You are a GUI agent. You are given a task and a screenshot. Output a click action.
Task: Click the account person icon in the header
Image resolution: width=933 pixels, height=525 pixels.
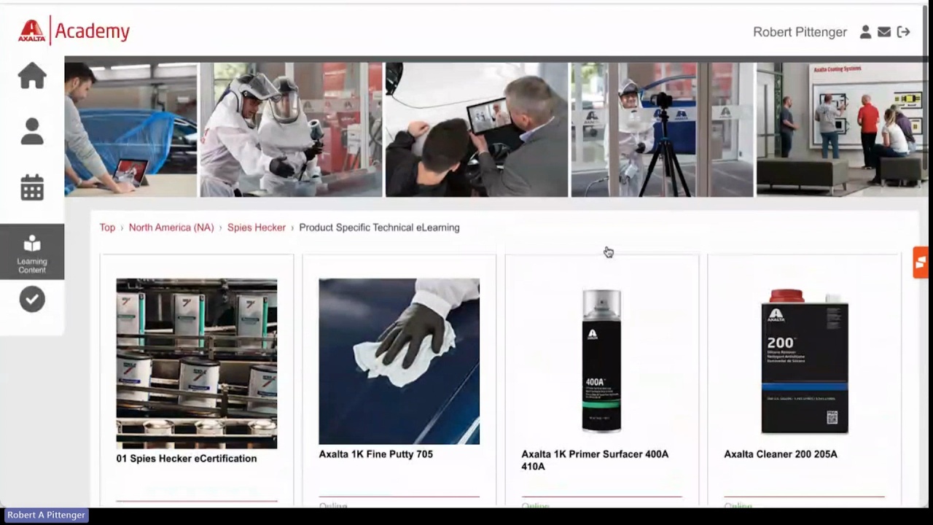tap(865, 32)
